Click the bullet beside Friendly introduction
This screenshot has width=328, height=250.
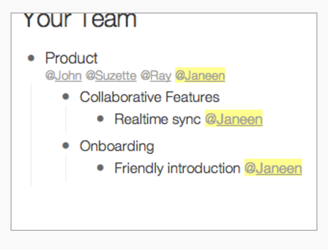point(101,168)
